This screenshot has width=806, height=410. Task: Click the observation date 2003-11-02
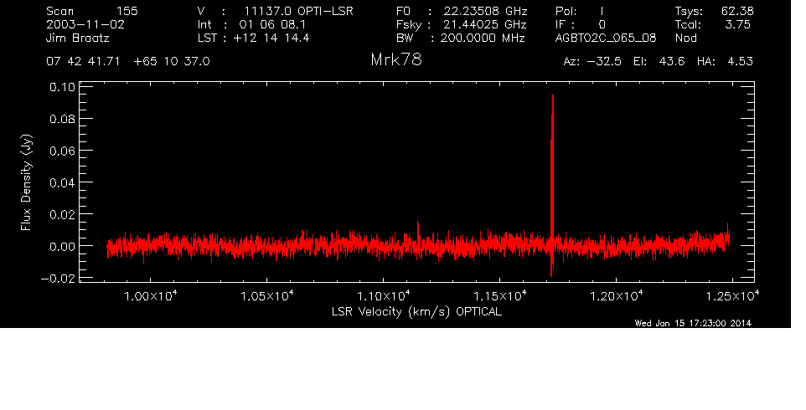pos(85,24)
